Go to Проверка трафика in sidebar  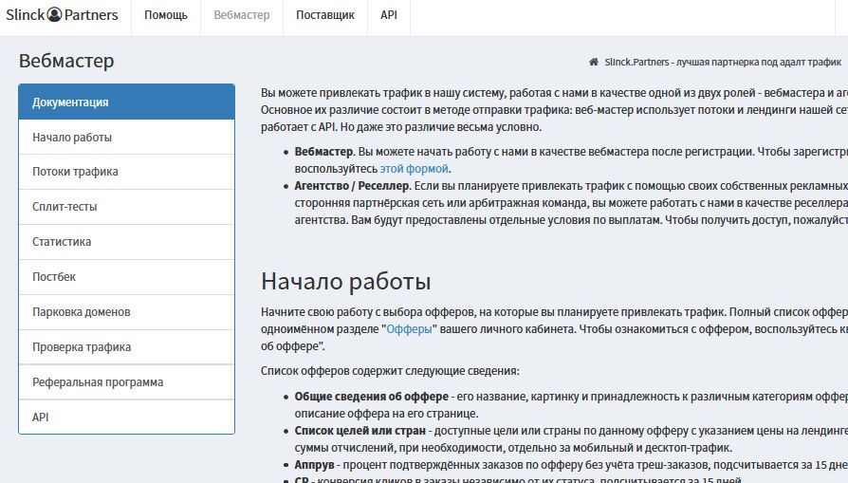point(126,347)
